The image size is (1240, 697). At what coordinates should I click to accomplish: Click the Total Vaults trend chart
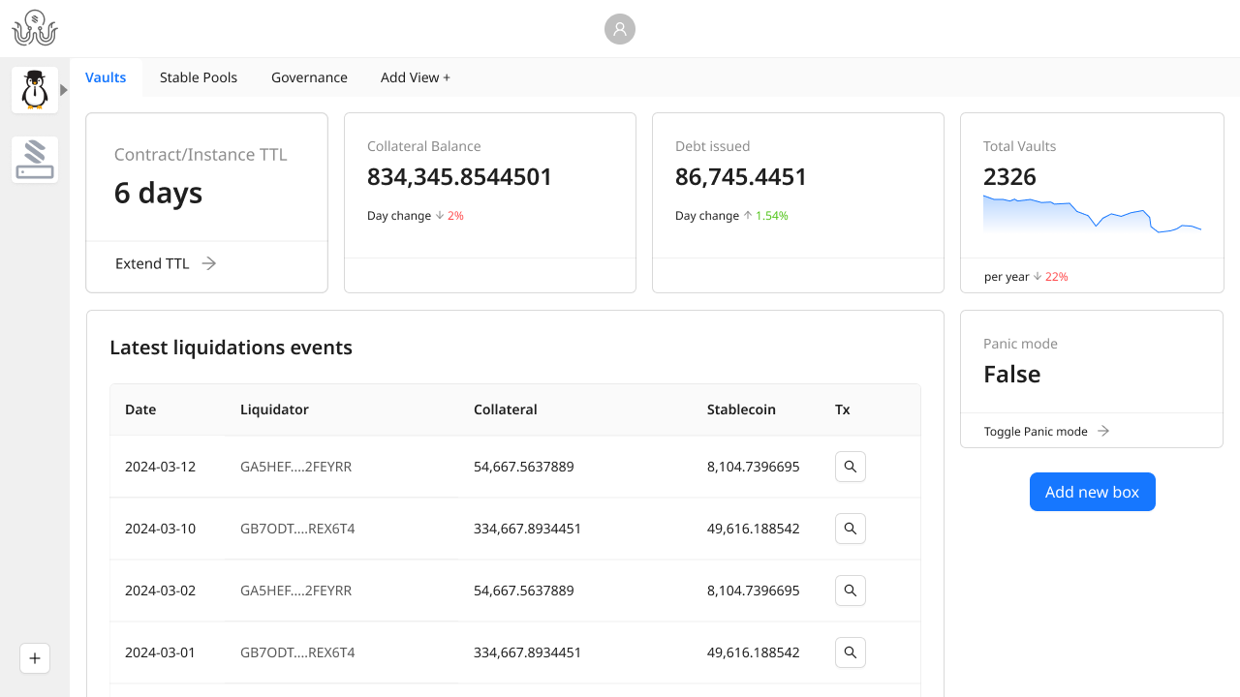tap(1092, 214)
